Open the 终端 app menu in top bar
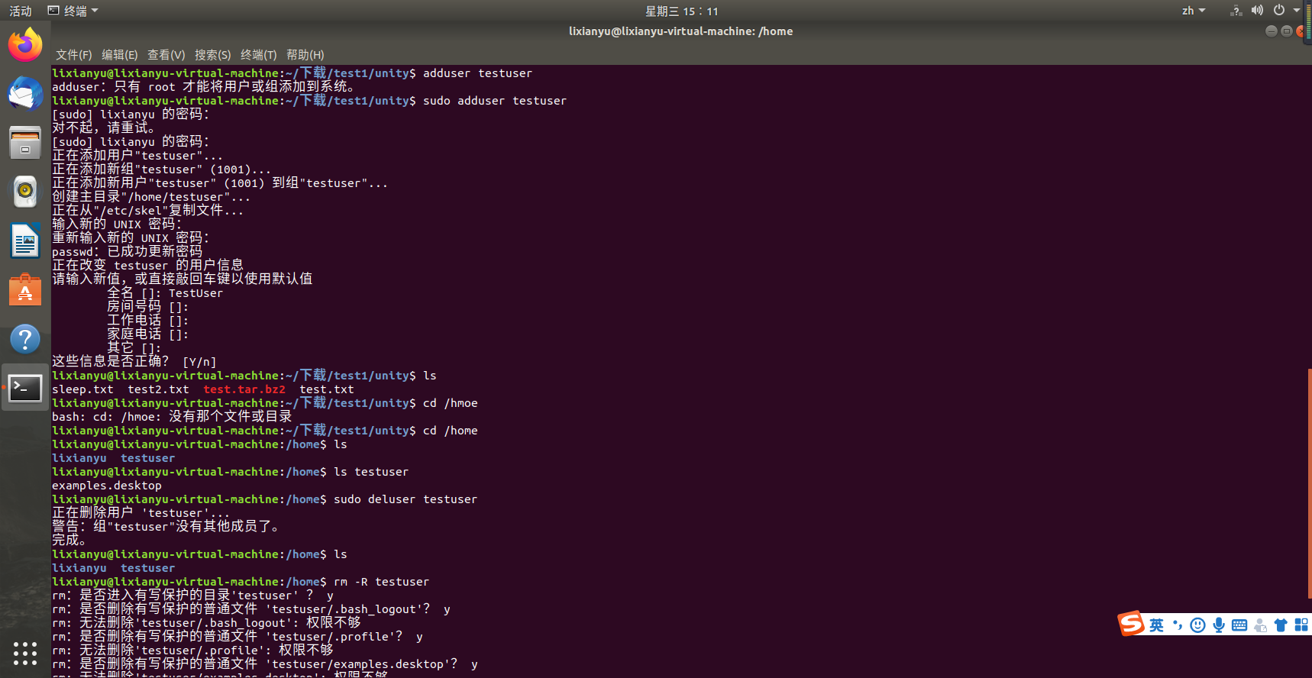The height and width of the screenshot is (678, 1312). (x=73, y=11)
